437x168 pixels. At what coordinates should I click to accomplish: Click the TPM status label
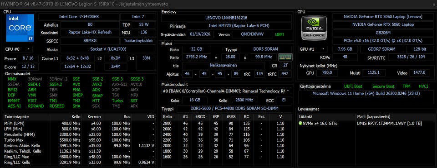click(407, 86)
